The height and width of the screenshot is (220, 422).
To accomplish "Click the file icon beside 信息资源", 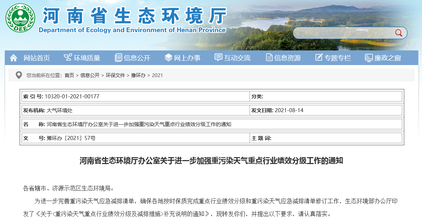I will [269, 57].
